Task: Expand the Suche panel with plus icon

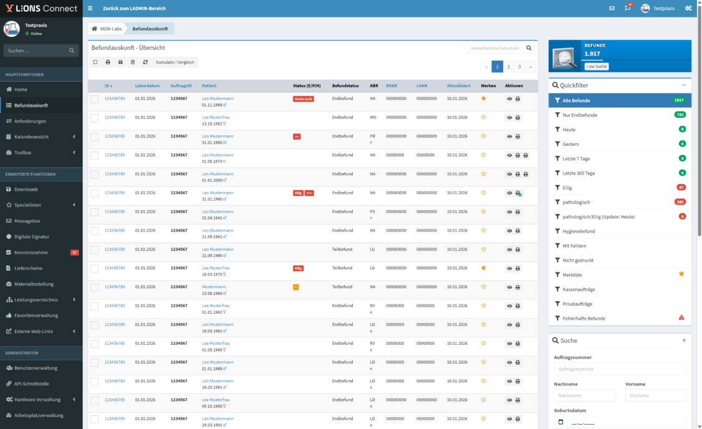Action: [x=684, y=340]
